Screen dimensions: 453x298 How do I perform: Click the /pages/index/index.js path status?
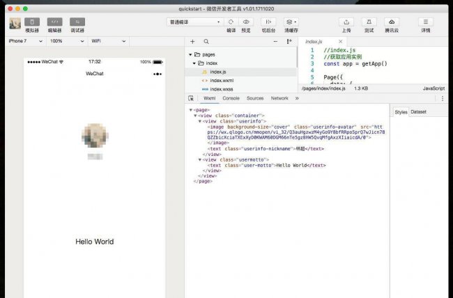[323, 88]
